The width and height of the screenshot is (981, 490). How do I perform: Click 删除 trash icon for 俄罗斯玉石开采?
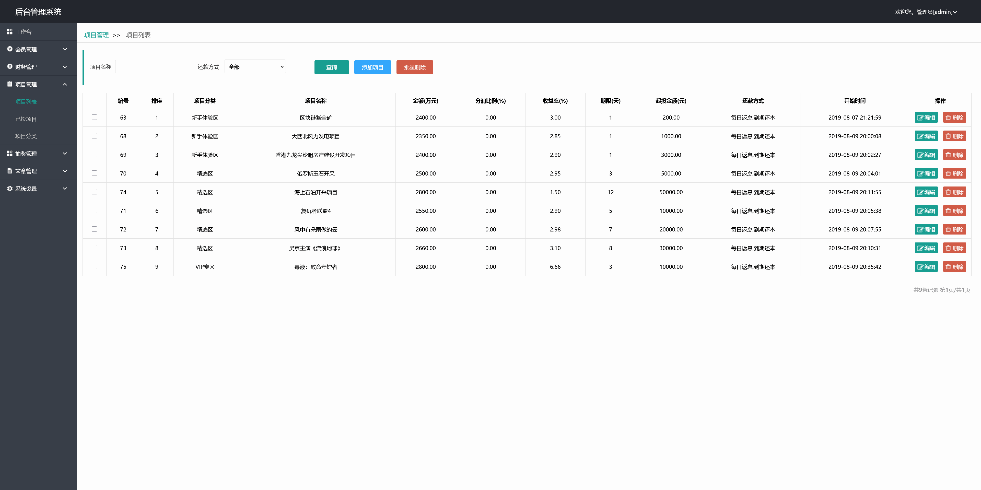[948, 174]
